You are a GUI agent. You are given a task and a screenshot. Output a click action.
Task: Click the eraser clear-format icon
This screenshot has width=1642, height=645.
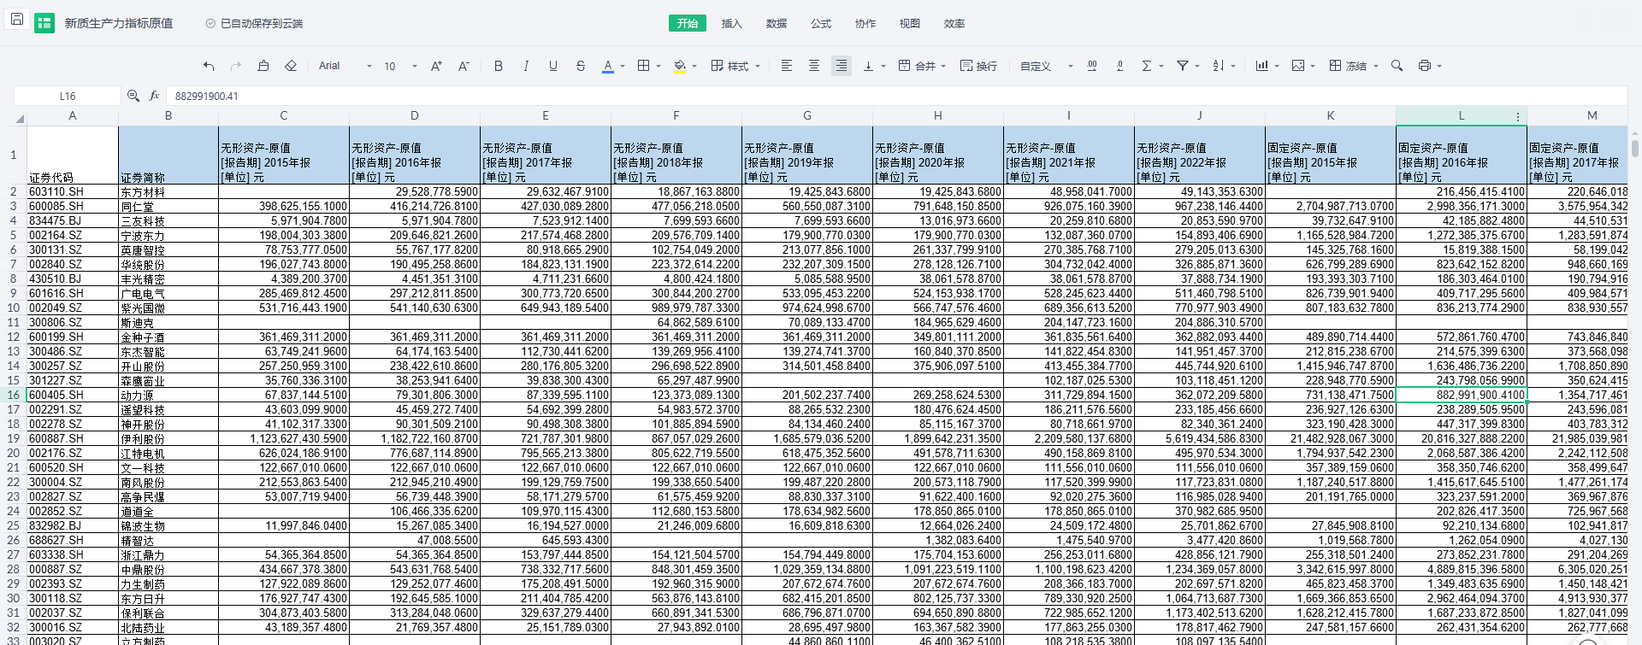coord(291,66)
